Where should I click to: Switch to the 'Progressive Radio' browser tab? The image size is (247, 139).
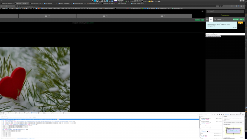point(79,3)
